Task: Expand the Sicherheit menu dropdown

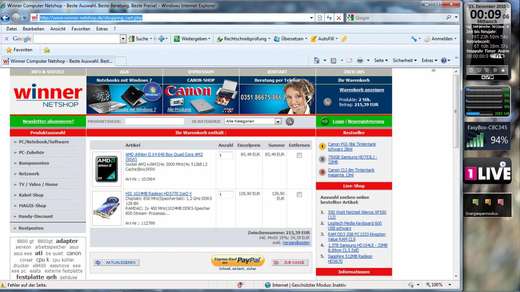Action: click(x=405, y=61)
